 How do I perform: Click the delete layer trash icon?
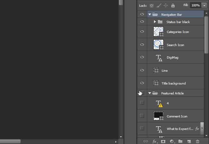tap(197, 141)
